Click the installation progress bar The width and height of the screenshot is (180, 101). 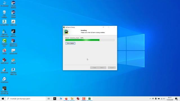click(x=90, y=40)
